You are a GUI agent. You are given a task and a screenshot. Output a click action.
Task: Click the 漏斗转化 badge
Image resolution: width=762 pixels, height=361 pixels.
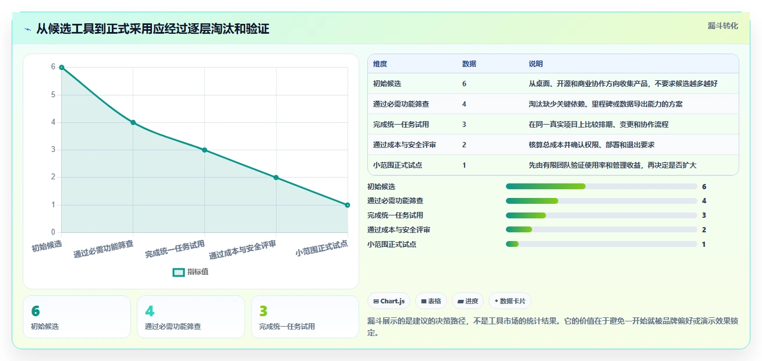point(722,26)
